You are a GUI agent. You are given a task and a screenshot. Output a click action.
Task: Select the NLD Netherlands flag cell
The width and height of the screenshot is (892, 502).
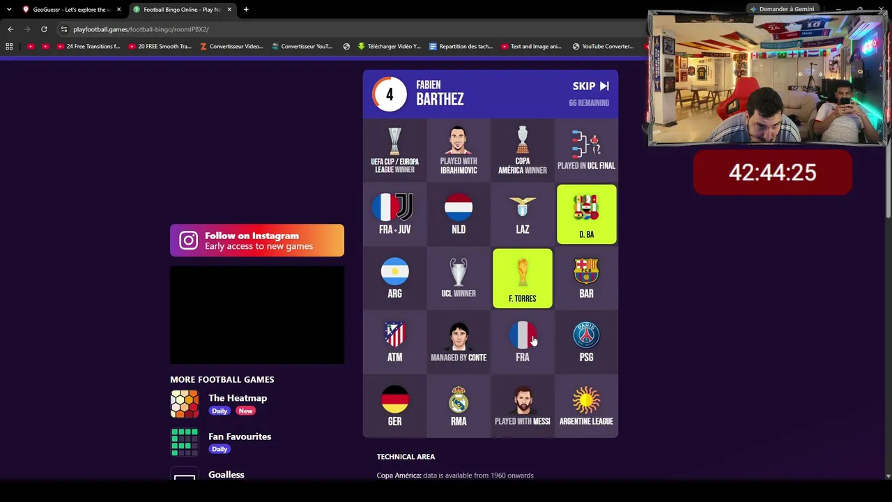(x=459, y=215)
